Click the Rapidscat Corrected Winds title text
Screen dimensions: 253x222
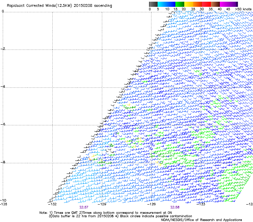coord(59,6)
